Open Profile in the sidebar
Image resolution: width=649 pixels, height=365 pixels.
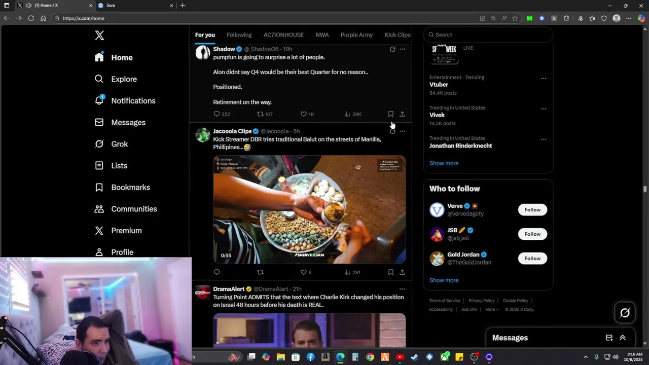click(x=114, y=252)
